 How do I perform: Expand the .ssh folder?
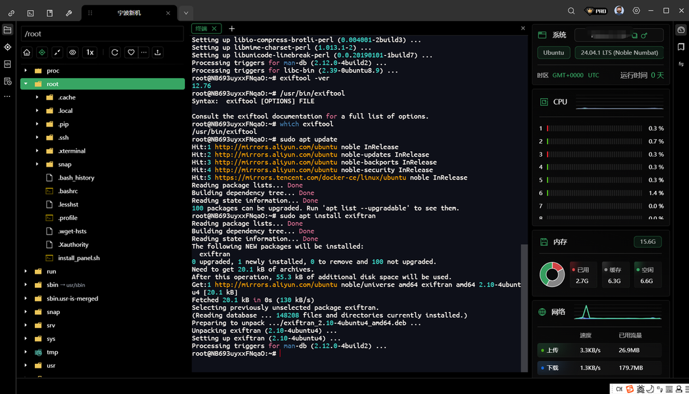click(37, 137)
